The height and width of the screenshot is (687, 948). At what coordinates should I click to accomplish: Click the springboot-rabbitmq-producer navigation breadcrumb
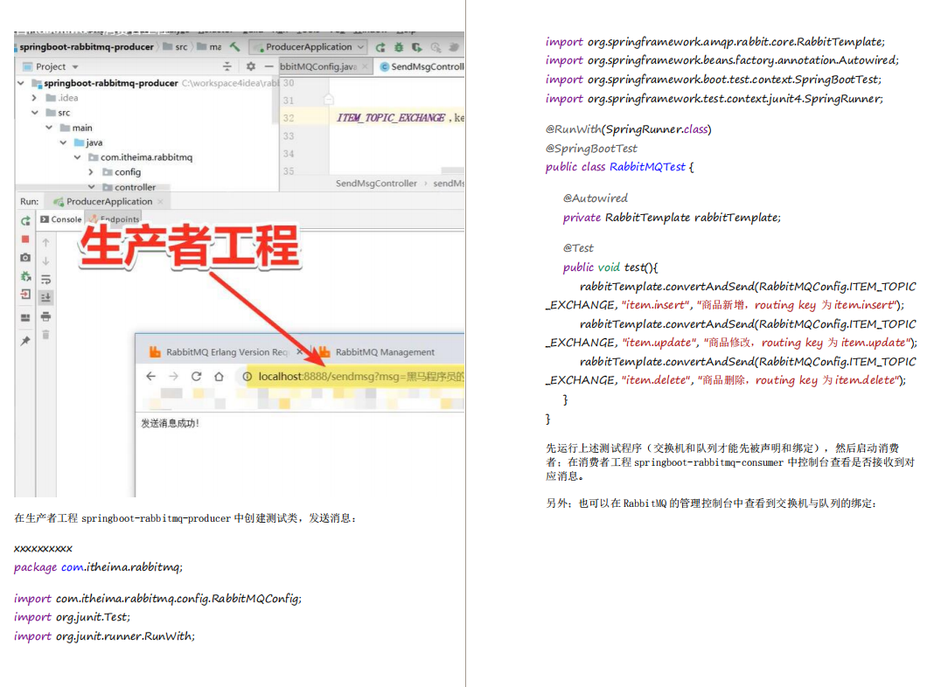(87, 46)
